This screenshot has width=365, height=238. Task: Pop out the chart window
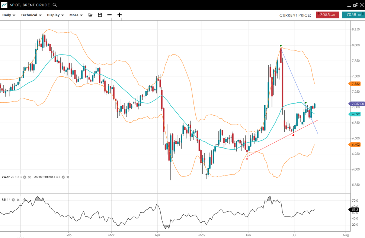(355, 5)
